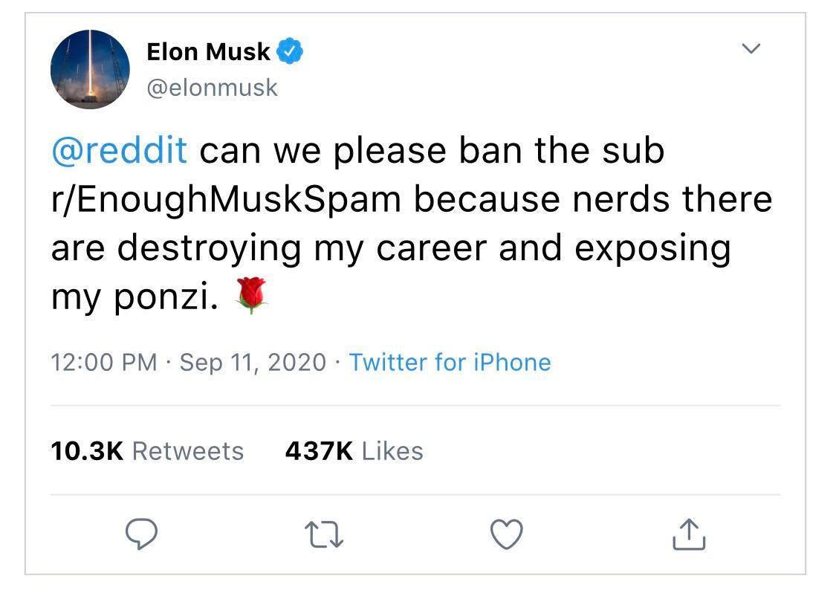This screenshot has height=599, width=836.
Task: Click the red rose emoji
Action: coord(251,296)
